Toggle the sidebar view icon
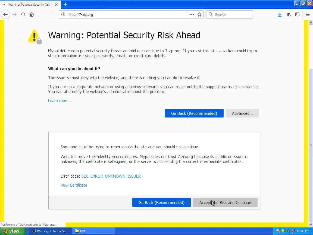 click(x=297, y=14)
